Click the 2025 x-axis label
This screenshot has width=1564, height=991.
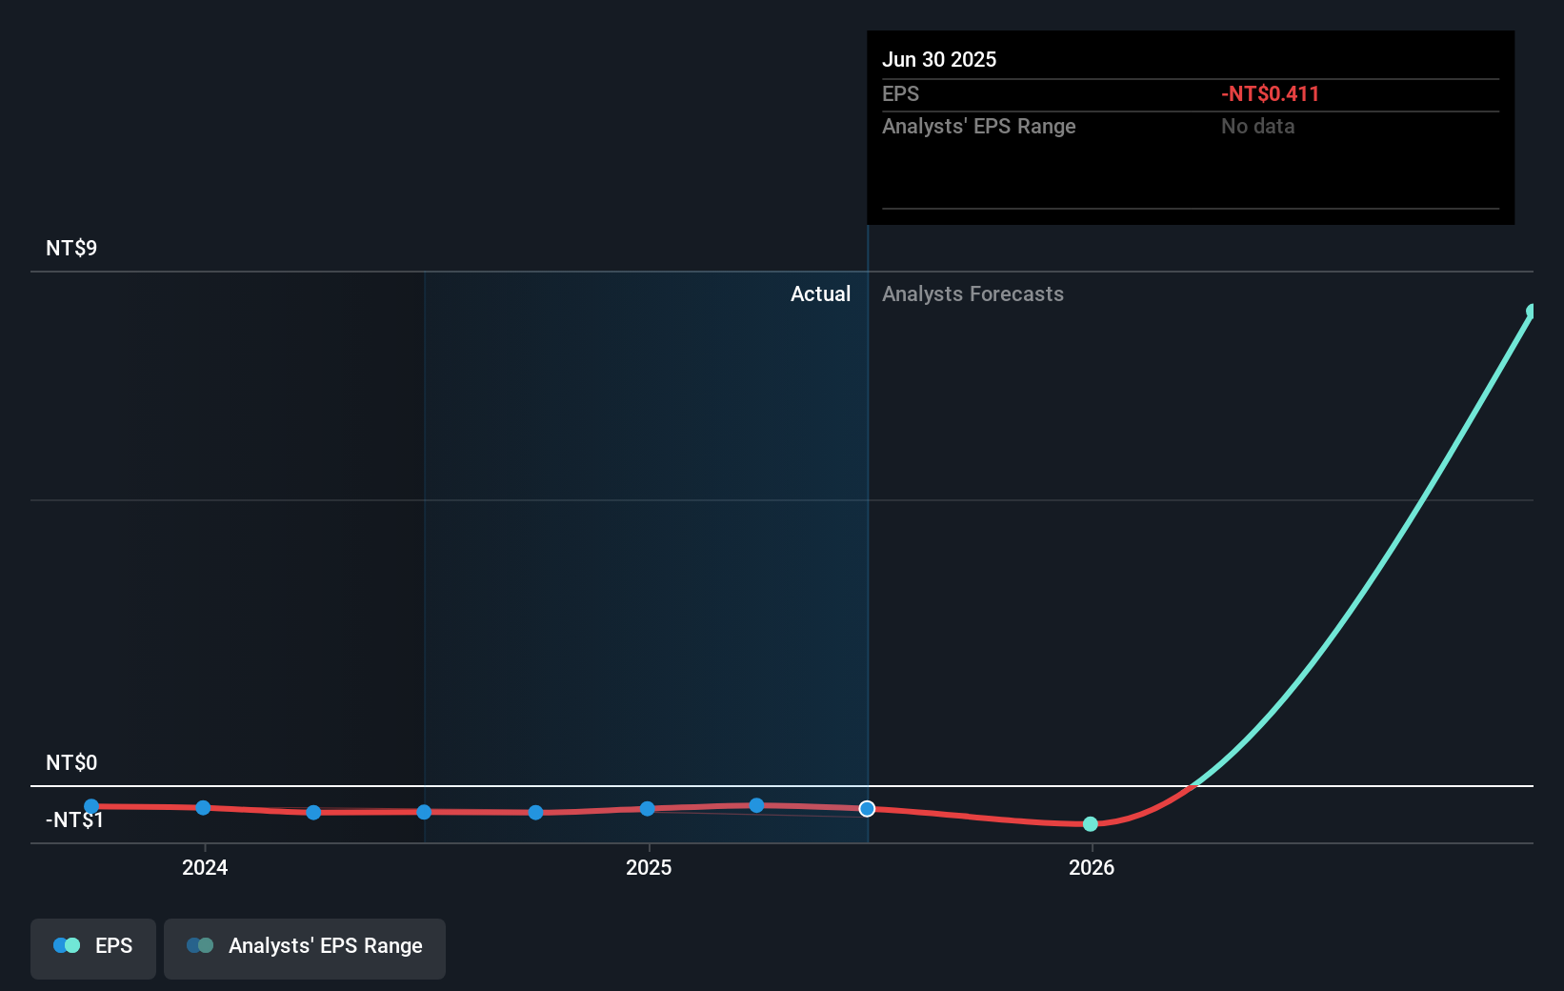click(x=649, y=867)
